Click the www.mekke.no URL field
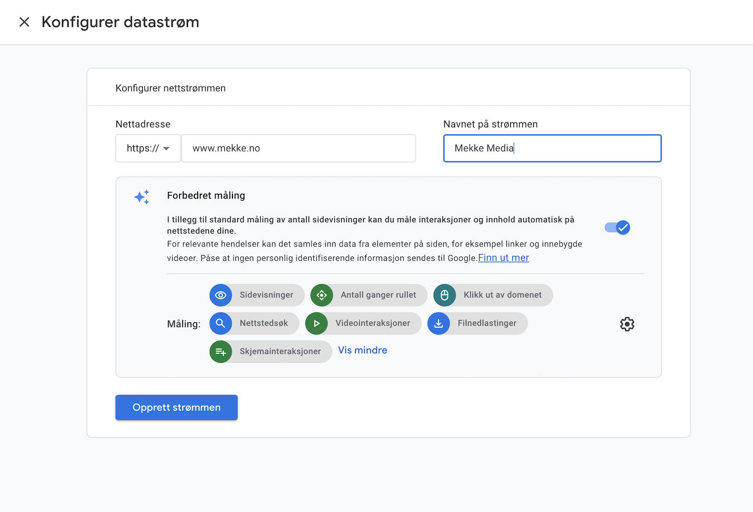 298,148
